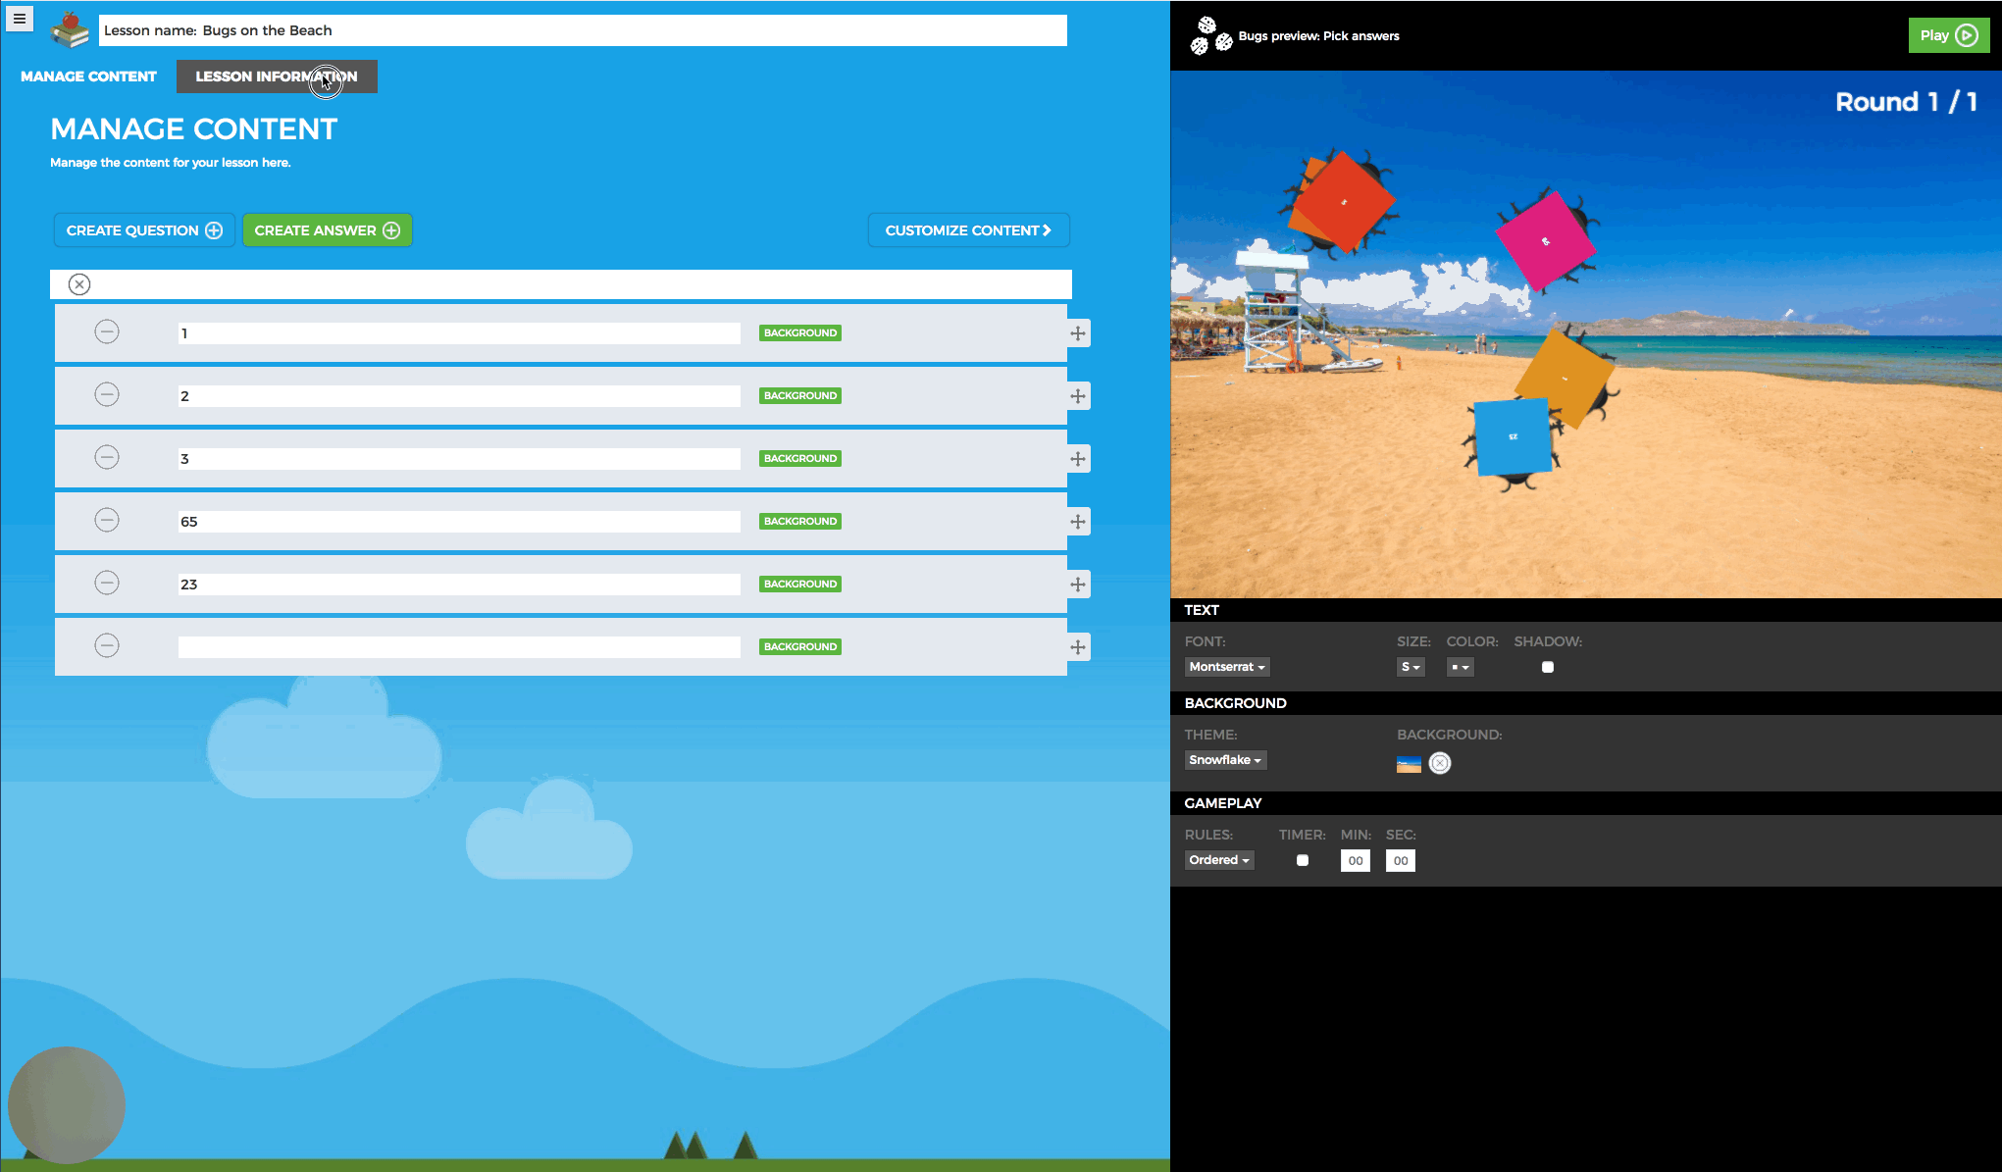This screenshot has width=2002, height=1172.
Task: Click the shadow color checkbox for text
Action: tap(1547, 667)
